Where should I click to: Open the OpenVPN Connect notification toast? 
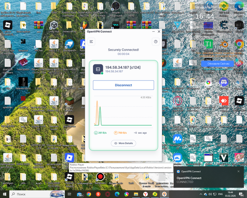(x=208, y=177)
